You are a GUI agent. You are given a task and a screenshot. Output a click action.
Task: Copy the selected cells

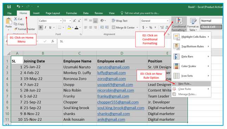pos(19,24)
